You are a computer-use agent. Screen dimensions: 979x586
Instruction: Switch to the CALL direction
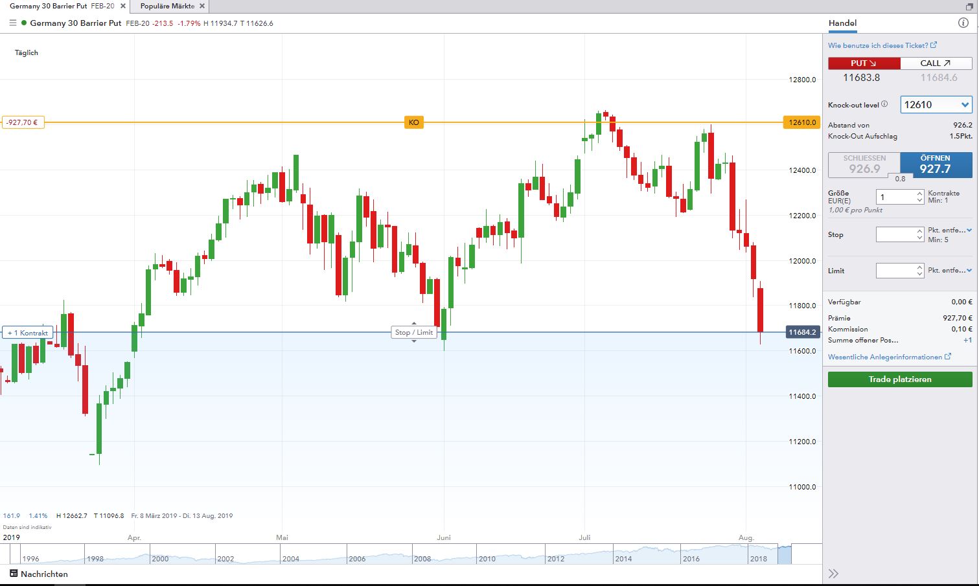tap(936, 63)
